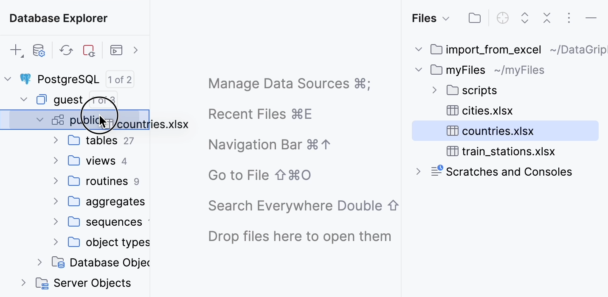Collapse the myFiles folder
Image resolution: width=608 pixels, height=297 pixels.
418,70
